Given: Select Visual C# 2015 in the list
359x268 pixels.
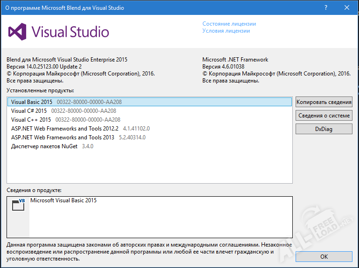Looking at the screenshot, I should [29, 111].
